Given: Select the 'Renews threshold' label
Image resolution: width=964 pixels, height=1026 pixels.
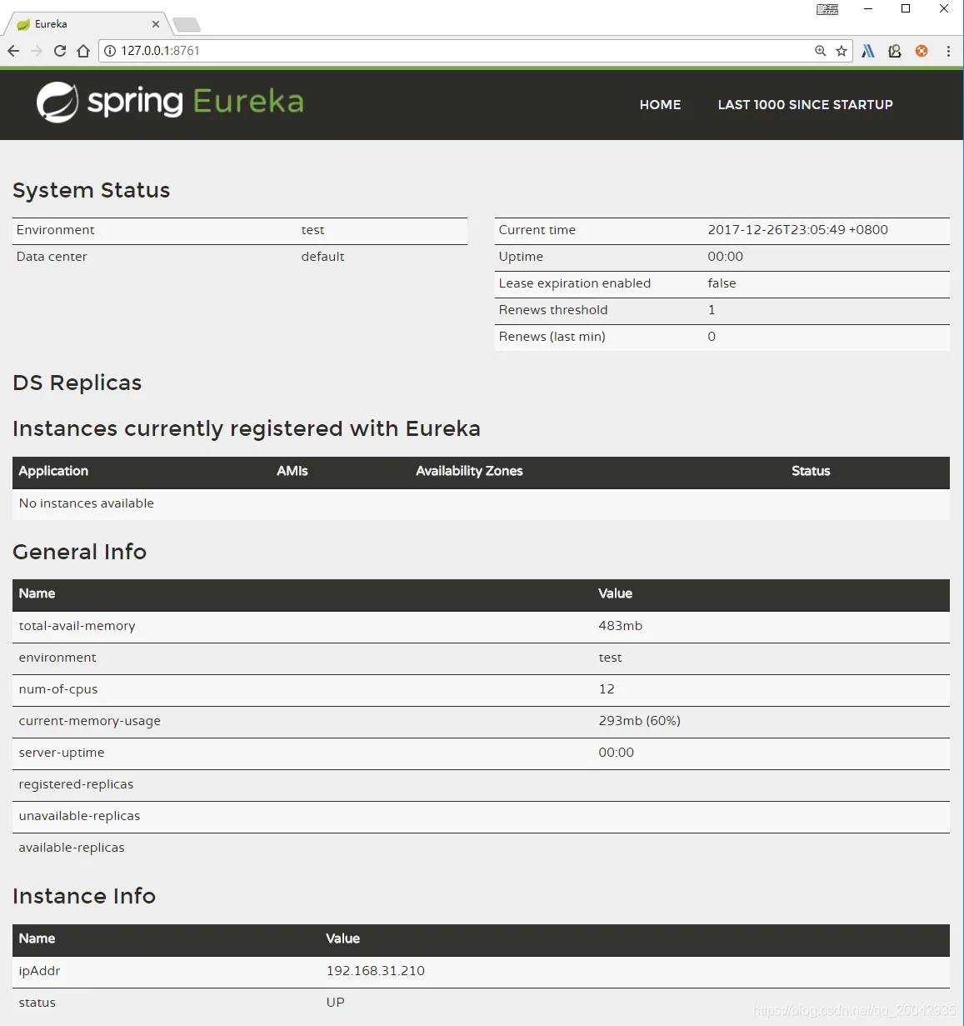Looking at the screenshot, I should [x=553, y=310].
